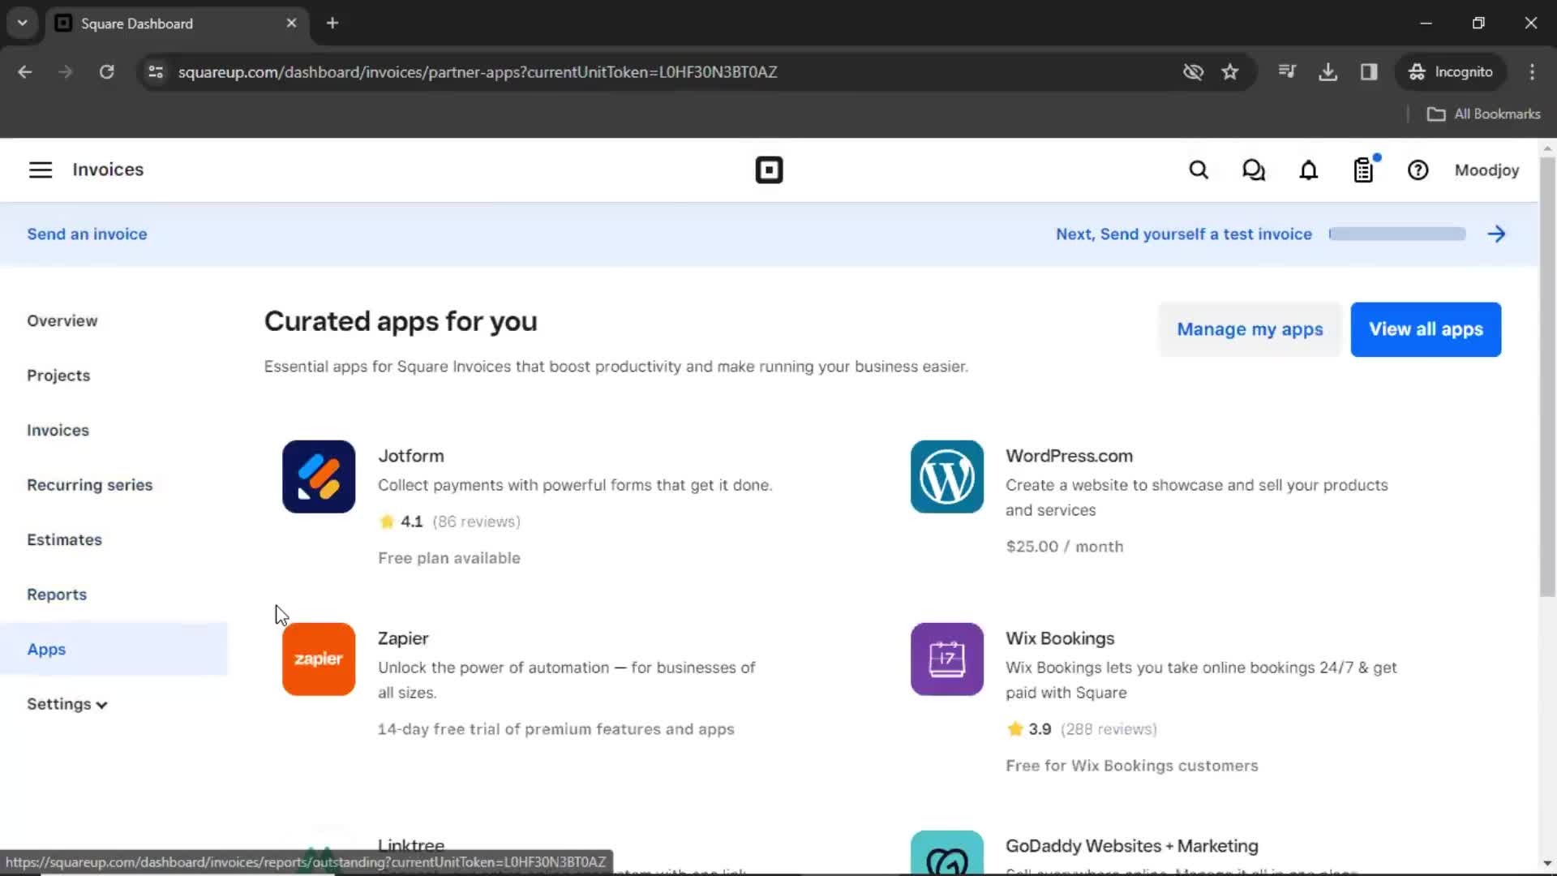Click the Curated apps for you heading
1557x876 pixels.
point(401,321)
